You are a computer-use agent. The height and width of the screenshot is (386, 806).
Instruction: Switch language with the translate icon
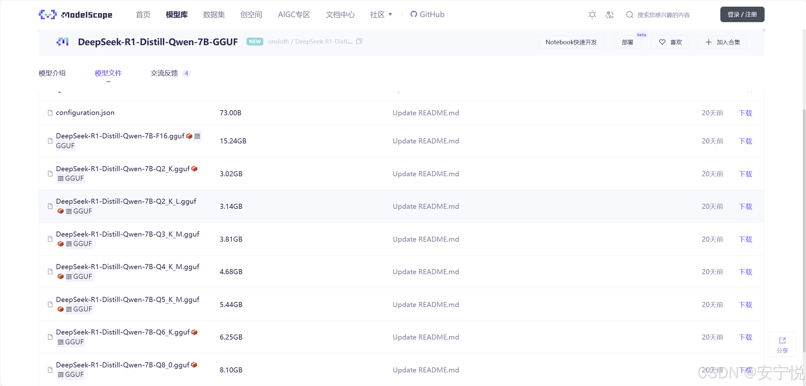tap(609, 15)
